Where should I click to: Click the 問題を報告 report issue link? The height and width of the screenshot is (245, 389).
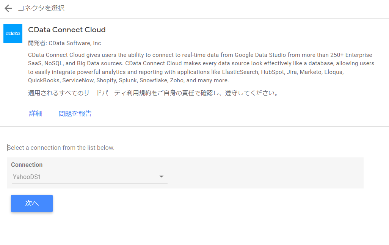(x=75, y=113)
